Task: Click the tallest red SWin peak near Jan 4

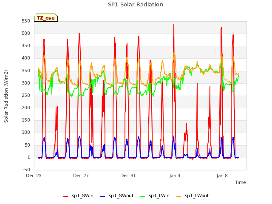Action: click(174, 25)
